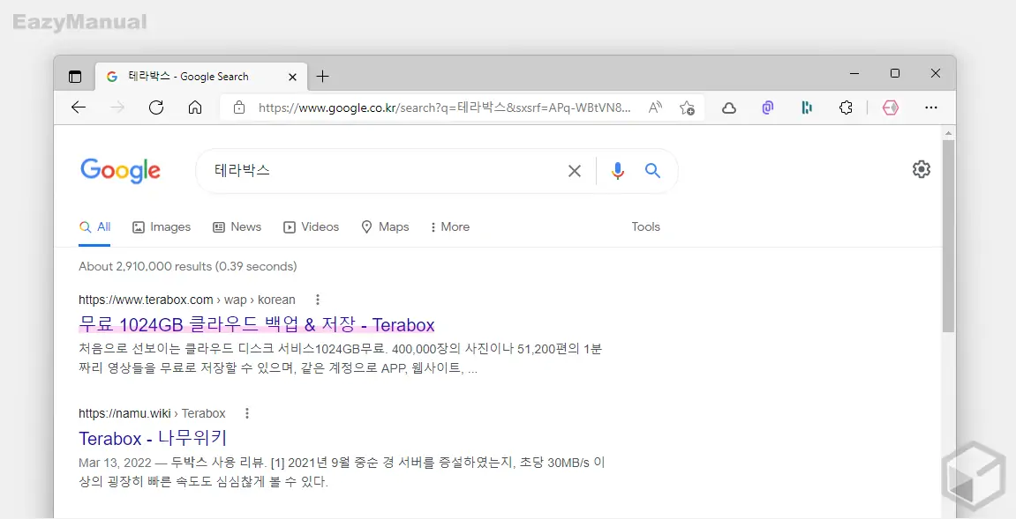Open the browser home page
This screenshot has width=1016, height=519.
click(x=195, y=108)
